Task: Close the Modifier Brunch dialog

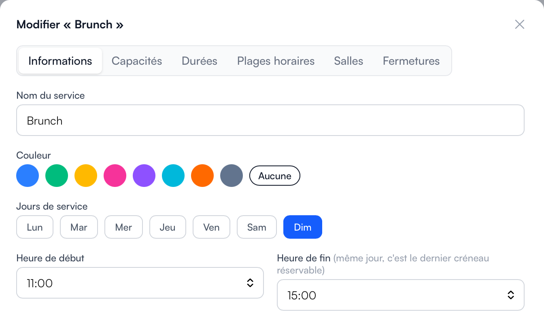Action: click(x=519, y=24)
